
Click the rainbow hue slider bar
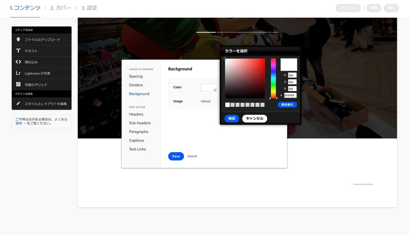(273, 78)
